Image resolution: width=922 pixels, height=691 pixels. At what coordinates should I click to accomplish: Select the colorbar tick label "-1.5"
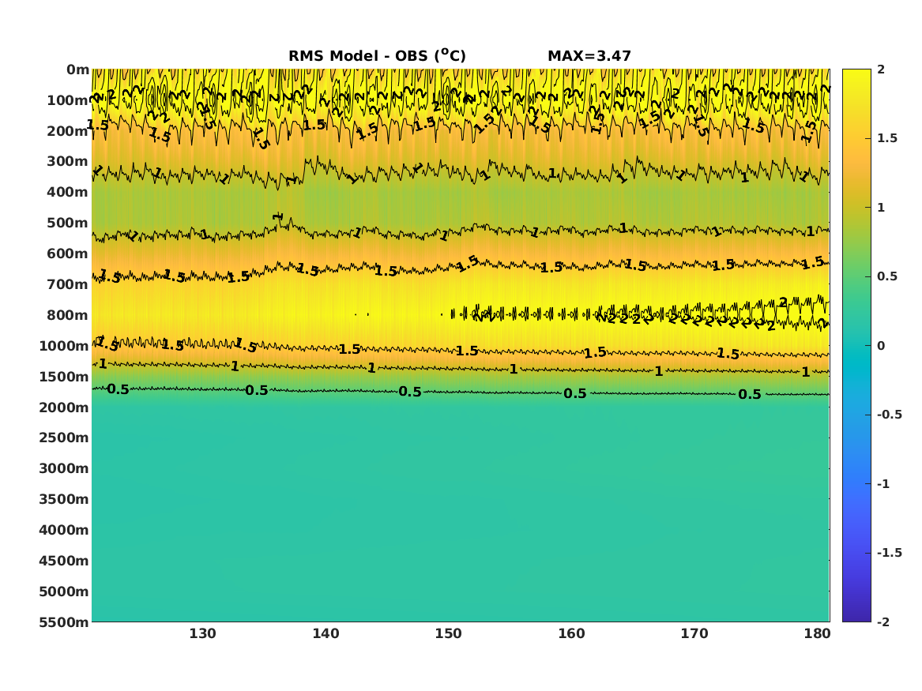[889, 553]
